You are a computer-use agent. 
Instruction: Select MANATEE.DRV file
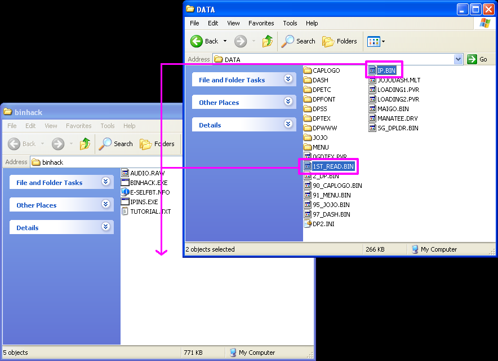click(394, 118)
